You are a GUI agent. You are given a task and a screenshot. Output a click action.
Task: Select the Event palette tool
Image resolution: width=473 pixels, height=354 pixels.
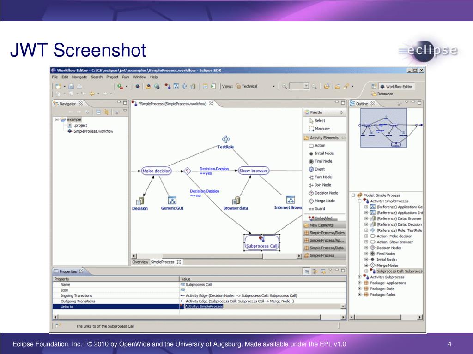[317, 169]
